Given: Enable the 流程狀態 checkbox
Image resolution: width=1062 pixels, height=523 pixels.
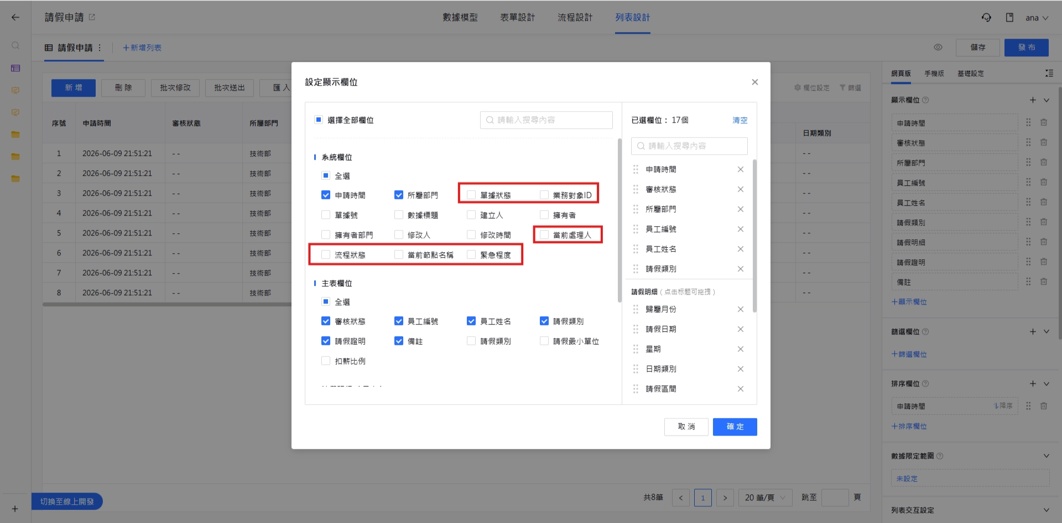Looking at the screenshot, I should click(x=326, y=255).
